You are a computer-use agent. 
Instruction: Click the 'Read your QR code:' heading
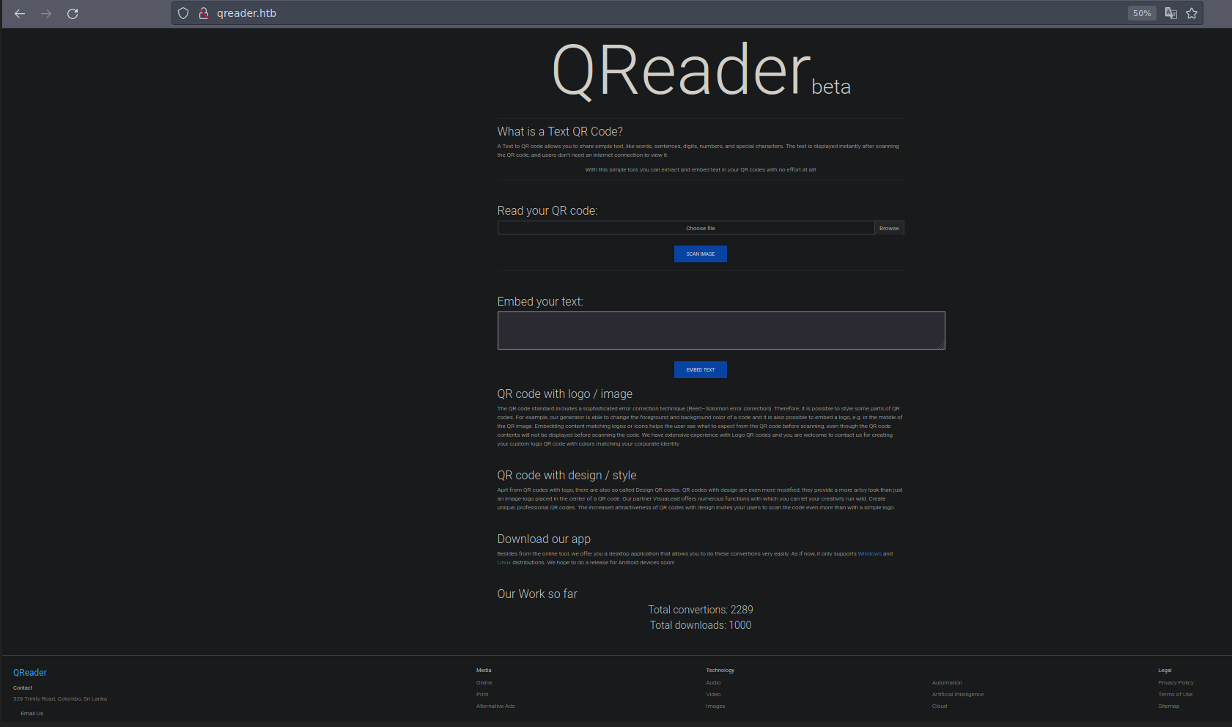pyautogui.click(x=547, y=210)
